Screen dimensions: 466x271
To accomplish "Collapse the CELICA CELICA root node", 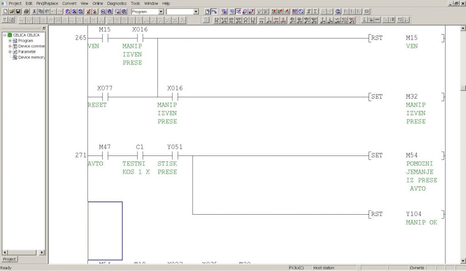I will point(5,35).
